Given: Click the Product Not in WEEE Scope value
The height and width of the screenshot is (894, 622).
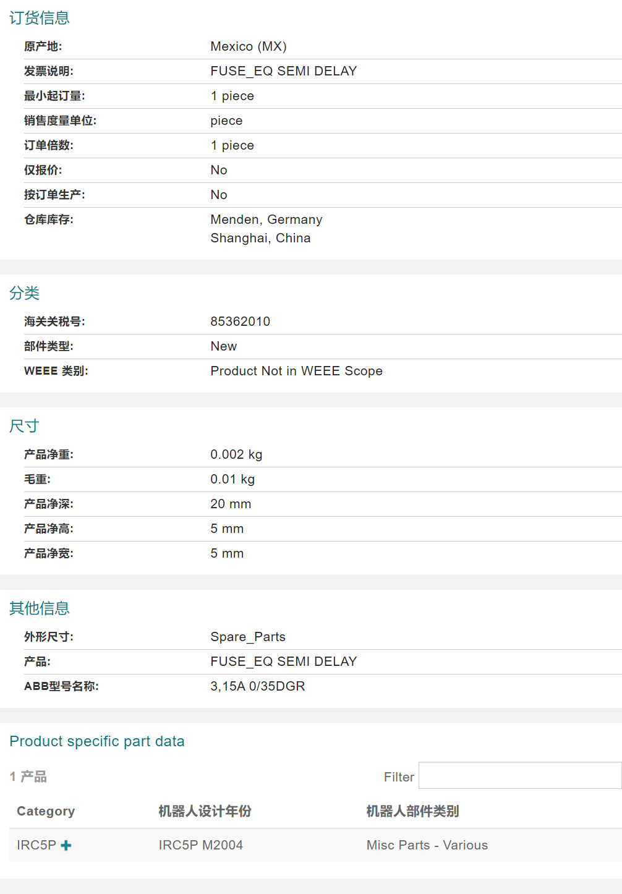Looking at the screenshot, I should click(x=296, y=371).
